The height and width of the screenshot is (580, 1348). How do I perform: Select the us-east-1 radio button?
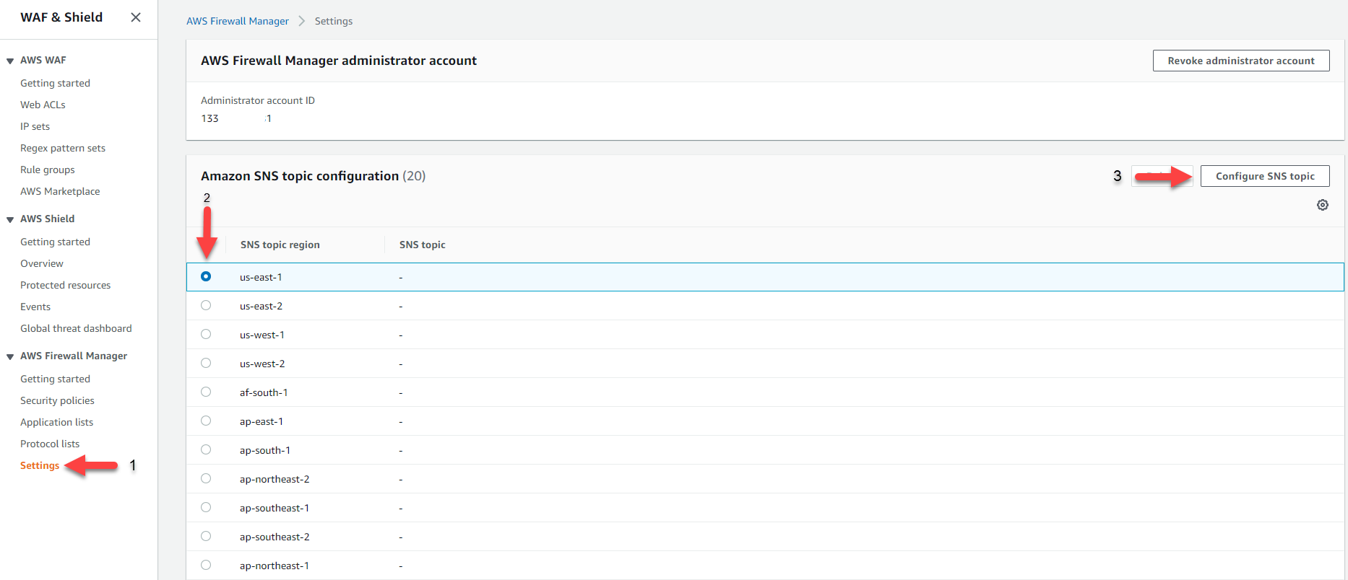pyautogui.click(x=206, y=276)
